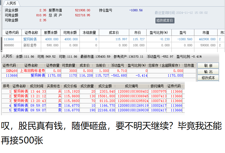This screenshot has width=225, height=153.
Task: Click trade number 1200801003808402
Action: pos(133,92)
